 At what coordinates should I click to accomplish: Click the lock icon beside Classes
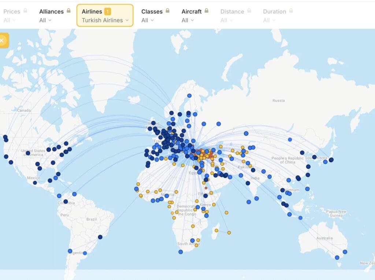pyautogui.click(x=167, y=11)
